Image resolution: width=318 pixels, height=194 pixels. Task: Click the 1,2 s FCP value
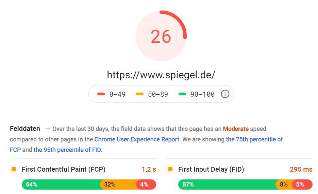[x=149, y=169]
